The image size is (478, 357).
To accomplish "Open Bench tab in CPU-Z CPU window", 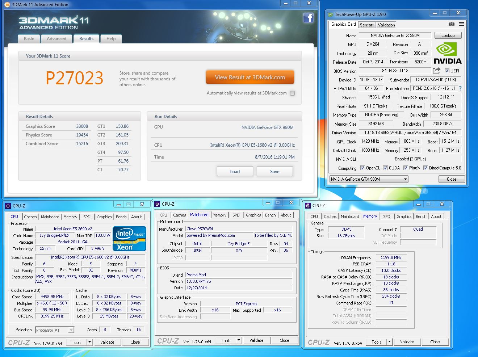I will tap(121, 217).
